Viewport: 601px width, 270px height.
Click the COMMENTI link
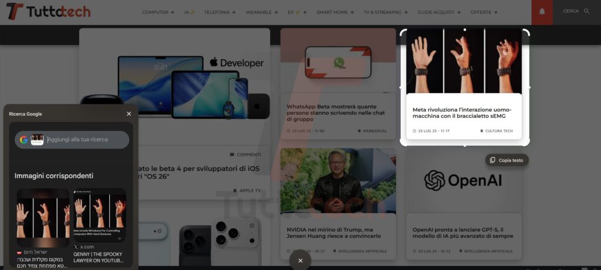[x=245, y=155]
